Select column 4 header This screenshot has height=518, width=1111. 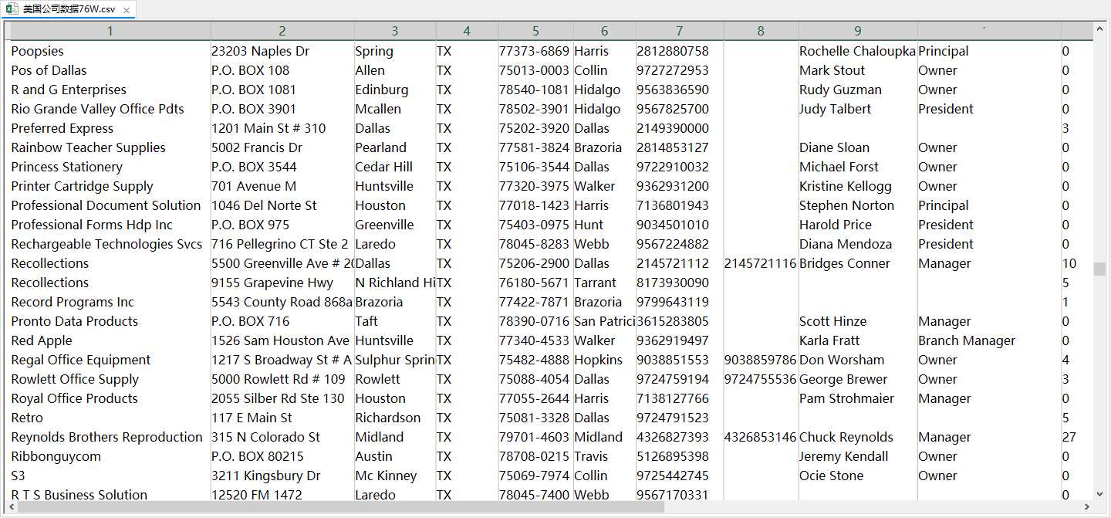[x=467, y=31]
